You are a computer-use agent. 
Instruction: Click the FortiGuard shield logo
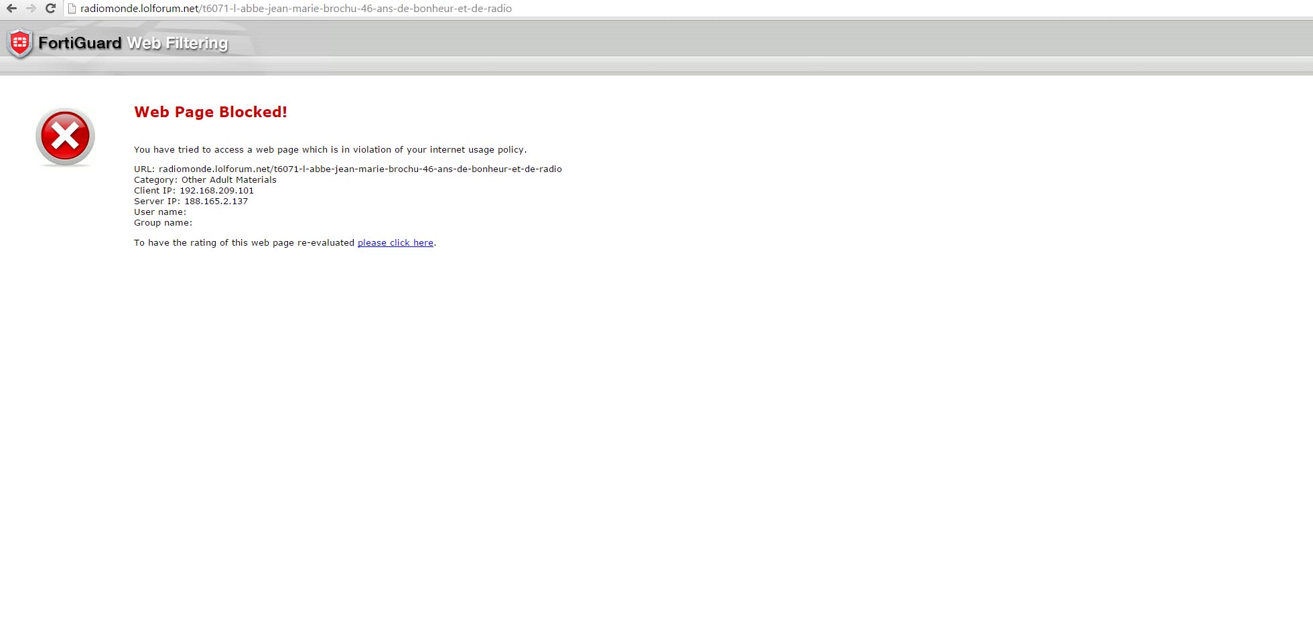pos(19,44)
